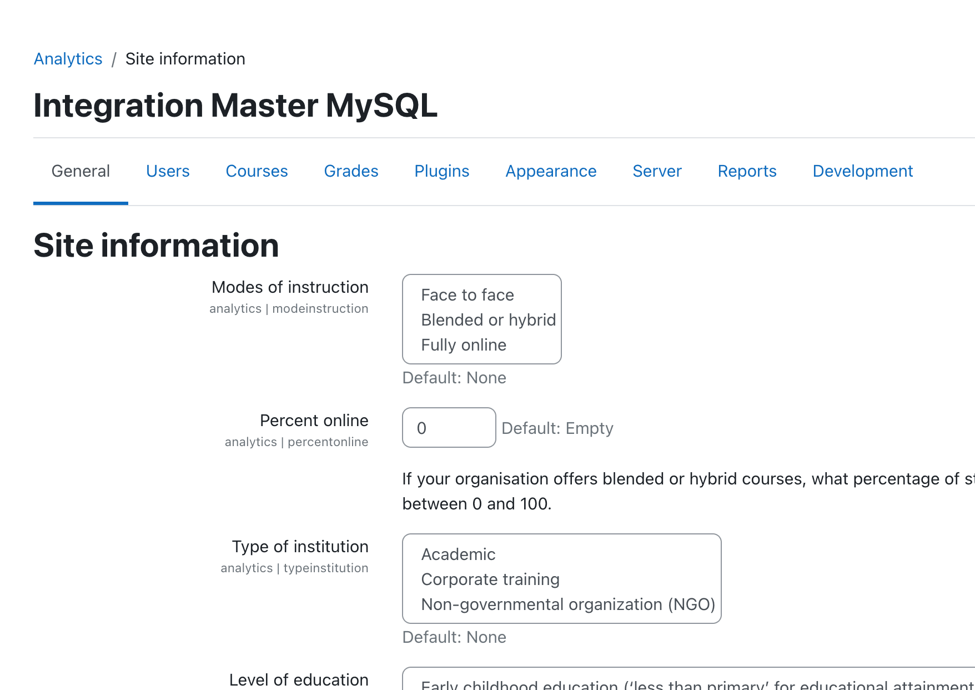Click the Percent online input field
Image resolution: width=975 pixels, height=690 pixels.
[x=449, y=428]
